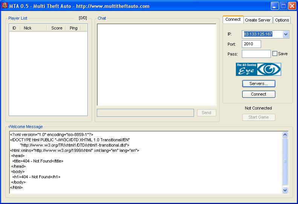Image resolution: width=298 pixels, height=204 pixels.
Task: Click the '<head>' opening tag line
Action: click(18, 156)
